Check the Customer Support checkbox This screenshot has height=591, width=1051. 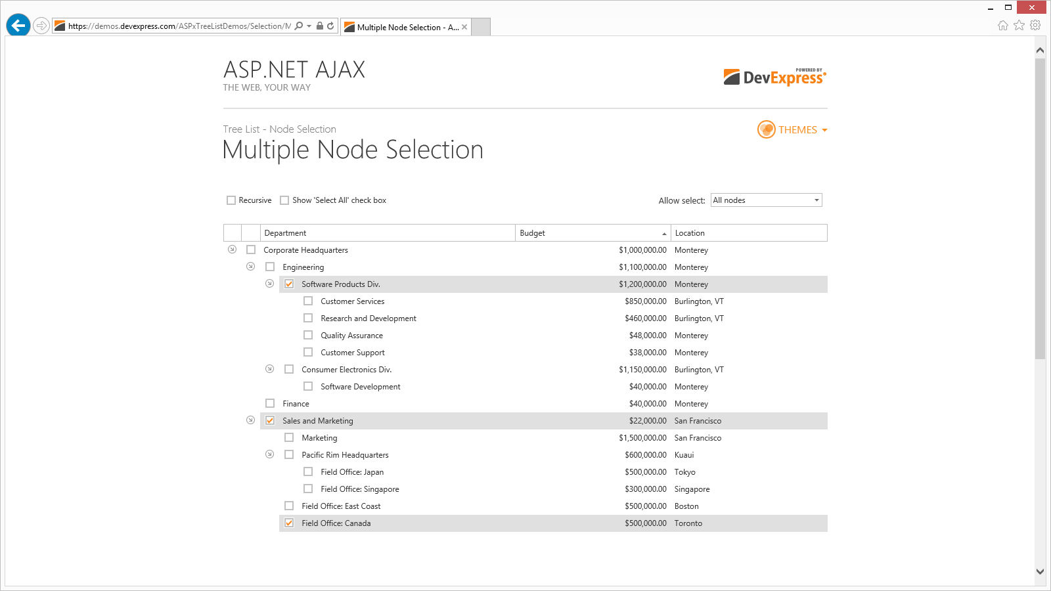pyautogui.click(x=308, y=352)
